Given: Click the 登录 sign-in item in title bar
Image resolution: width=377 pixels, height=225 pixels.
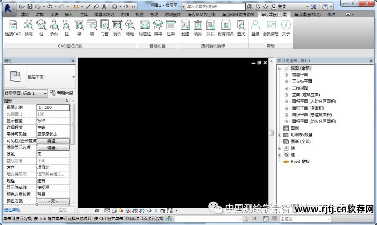Looking at the screenshot, I should pyautogui.click(x=279, y=7).
